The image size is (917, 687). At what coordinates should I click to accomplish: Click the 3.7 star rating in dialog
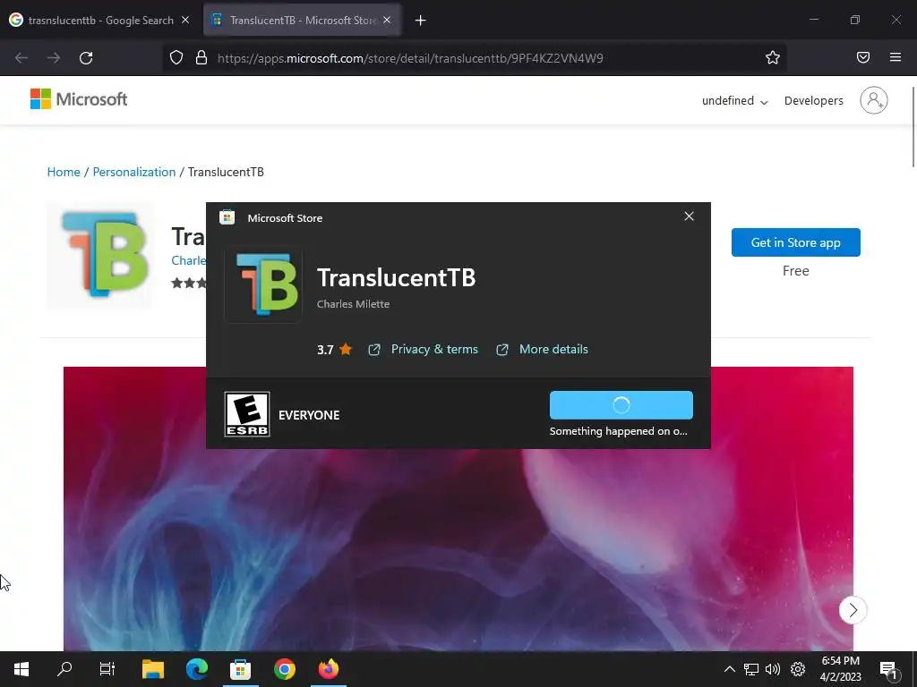coord(335,350)
